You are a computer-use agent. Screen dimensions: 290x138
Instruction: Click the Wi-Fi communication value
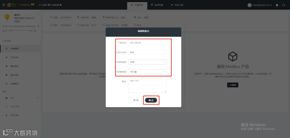[x=94, y=25]
